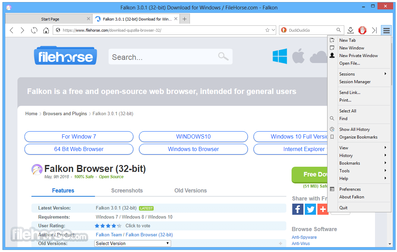This screenshot has width=397, height=252.
Task: Open the Anti-Spyware category link
Action: point(304,237)
